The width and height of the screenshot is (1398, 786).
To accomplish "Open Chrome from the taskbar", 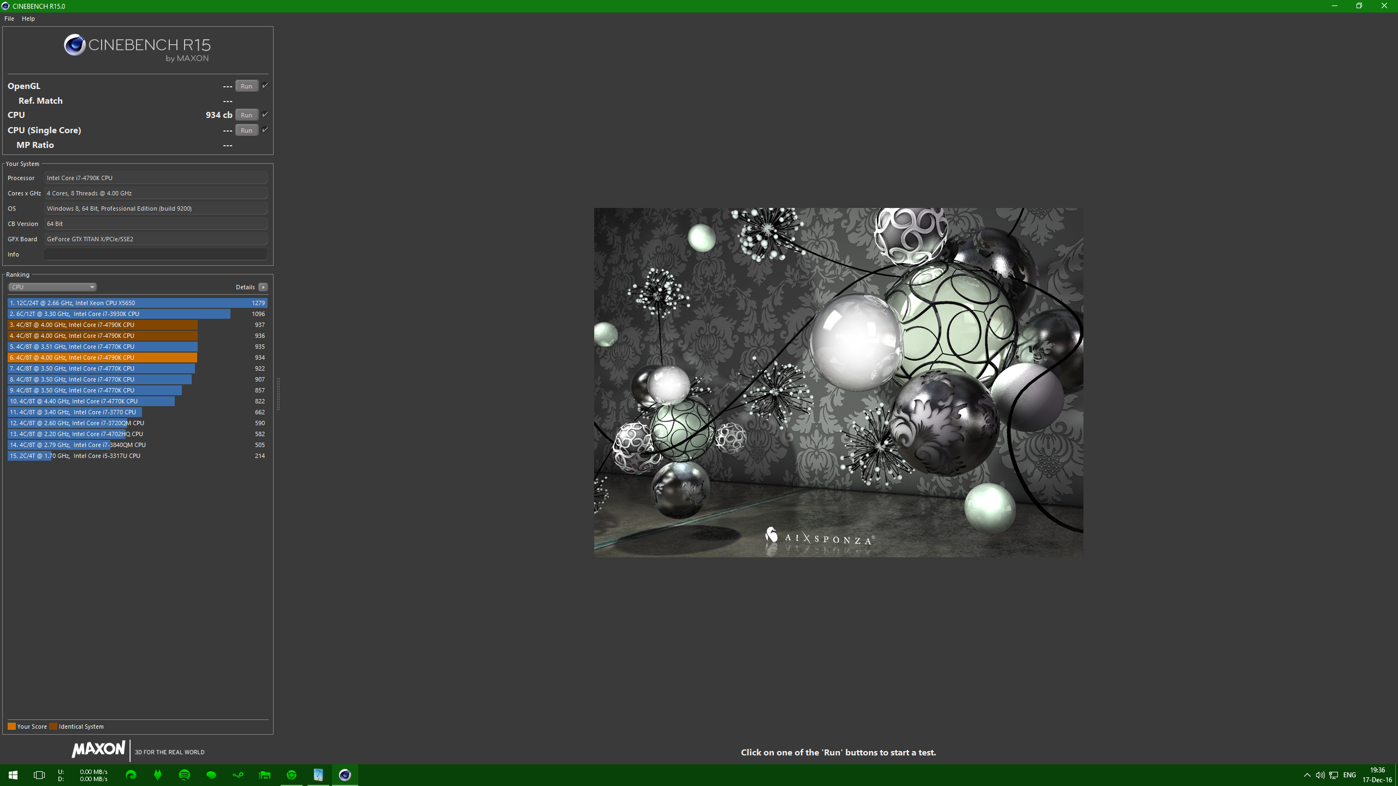I will pyautogui.click(x=292, y=775).
